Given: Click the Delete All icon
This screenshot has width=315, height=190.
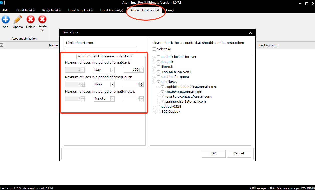Looking at the screenshot, I should coord(42,19).
